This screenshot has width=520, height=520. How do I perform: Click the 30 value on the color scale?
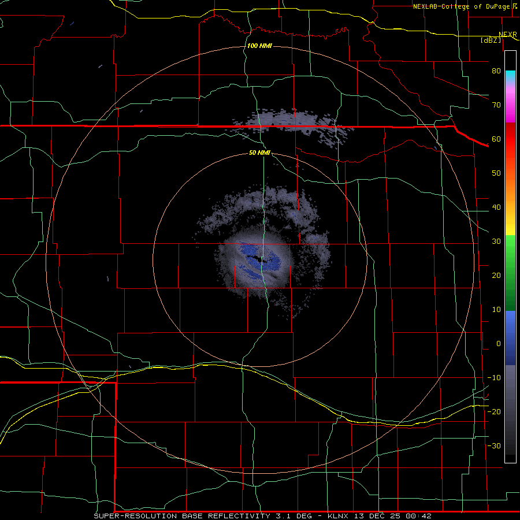pyautogui.click(x=496, y=241)
